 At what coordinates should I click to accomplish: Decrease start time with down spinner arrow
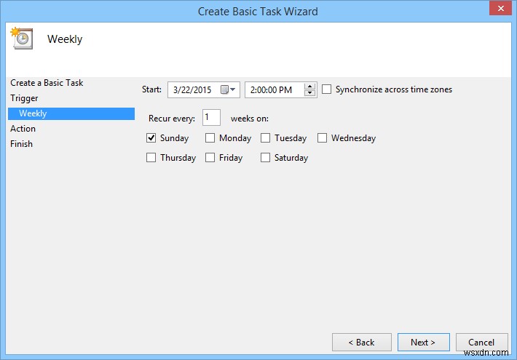click(x=309, y=93)
